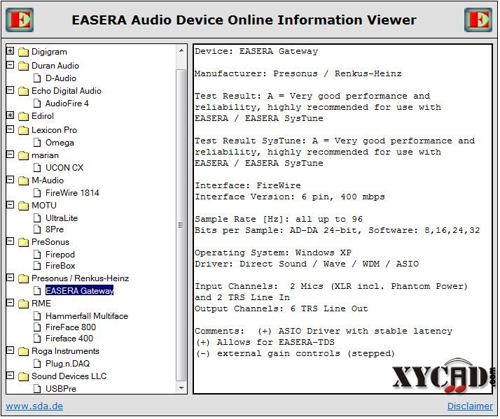This screenshot has height=419, width=500.
Task: Select the FireWire 1814 device entry
Action: coord(72,193)
